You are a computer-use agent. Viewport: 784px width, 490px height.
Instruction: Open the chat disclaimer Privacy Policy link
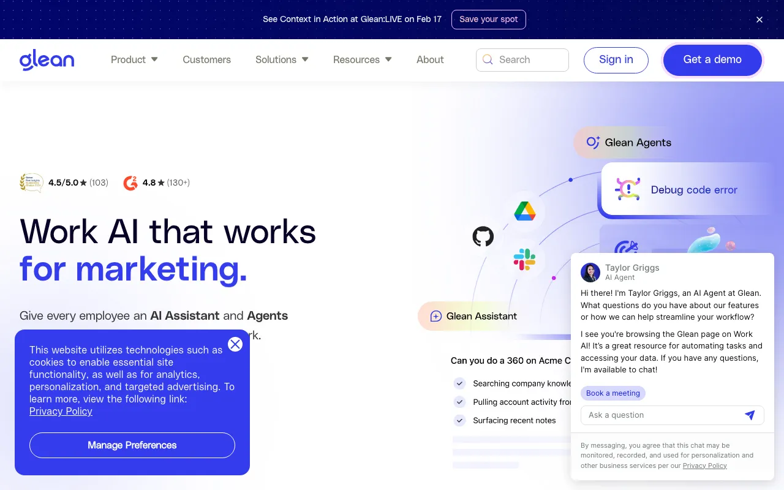coord(705,466)
